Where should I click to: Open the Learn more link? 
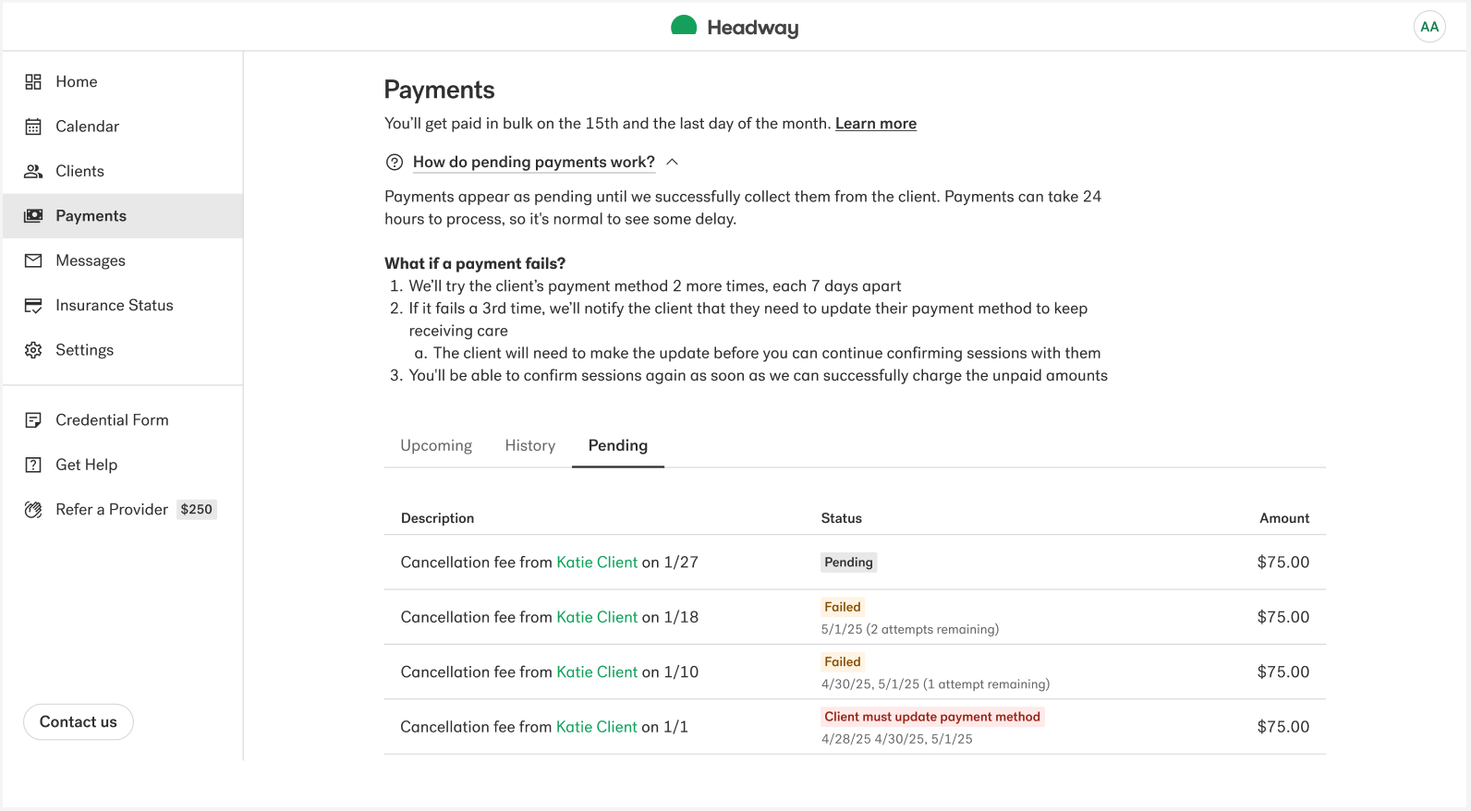point(876,124)
